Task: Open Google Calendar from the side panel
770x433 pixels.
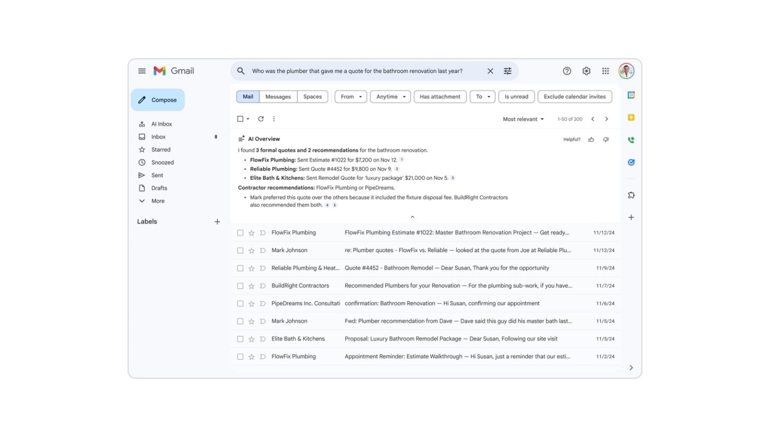Action: pyautogui.click(x=631, y=94)
